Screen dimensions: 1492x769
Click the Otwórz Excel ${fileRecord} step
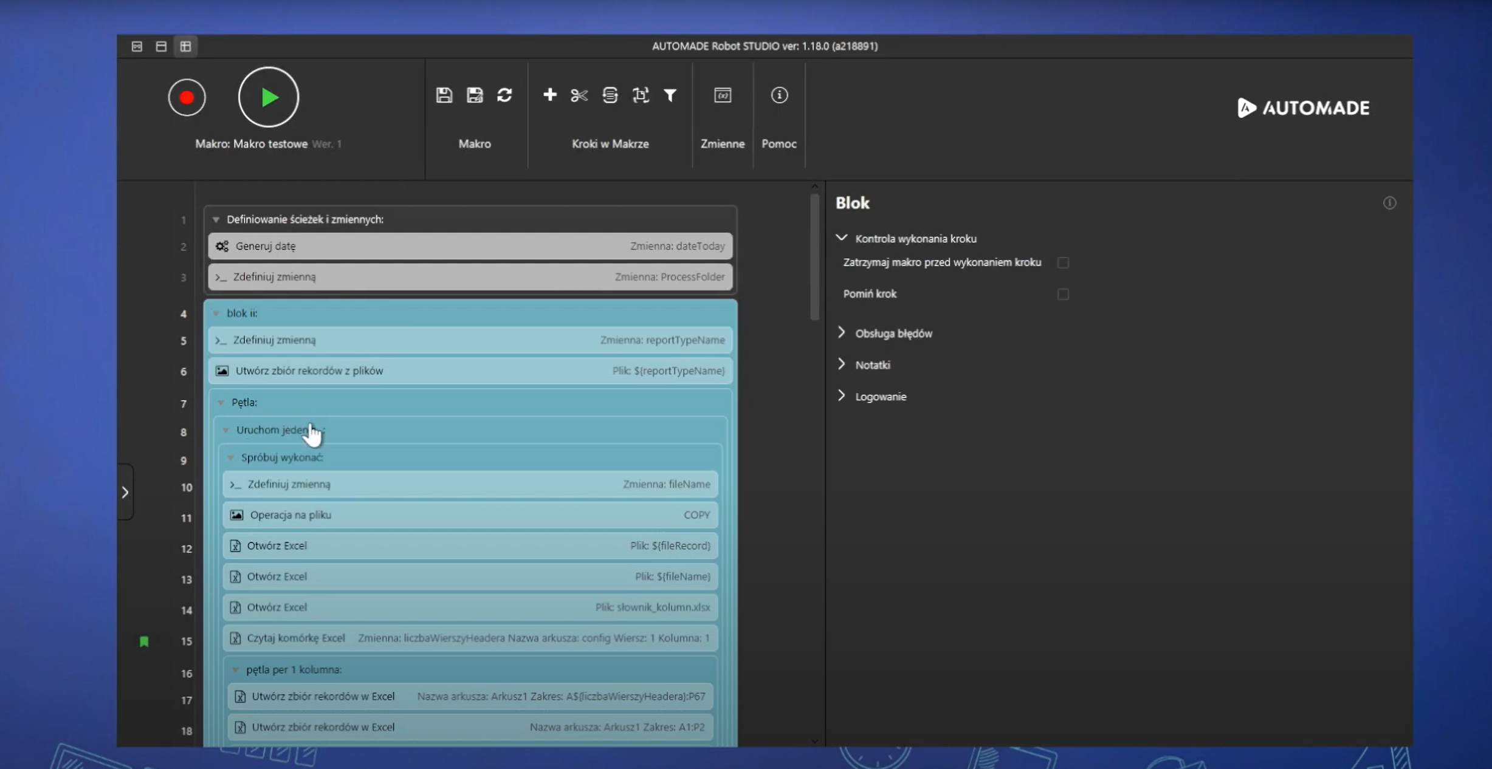(x=470, y=545)
